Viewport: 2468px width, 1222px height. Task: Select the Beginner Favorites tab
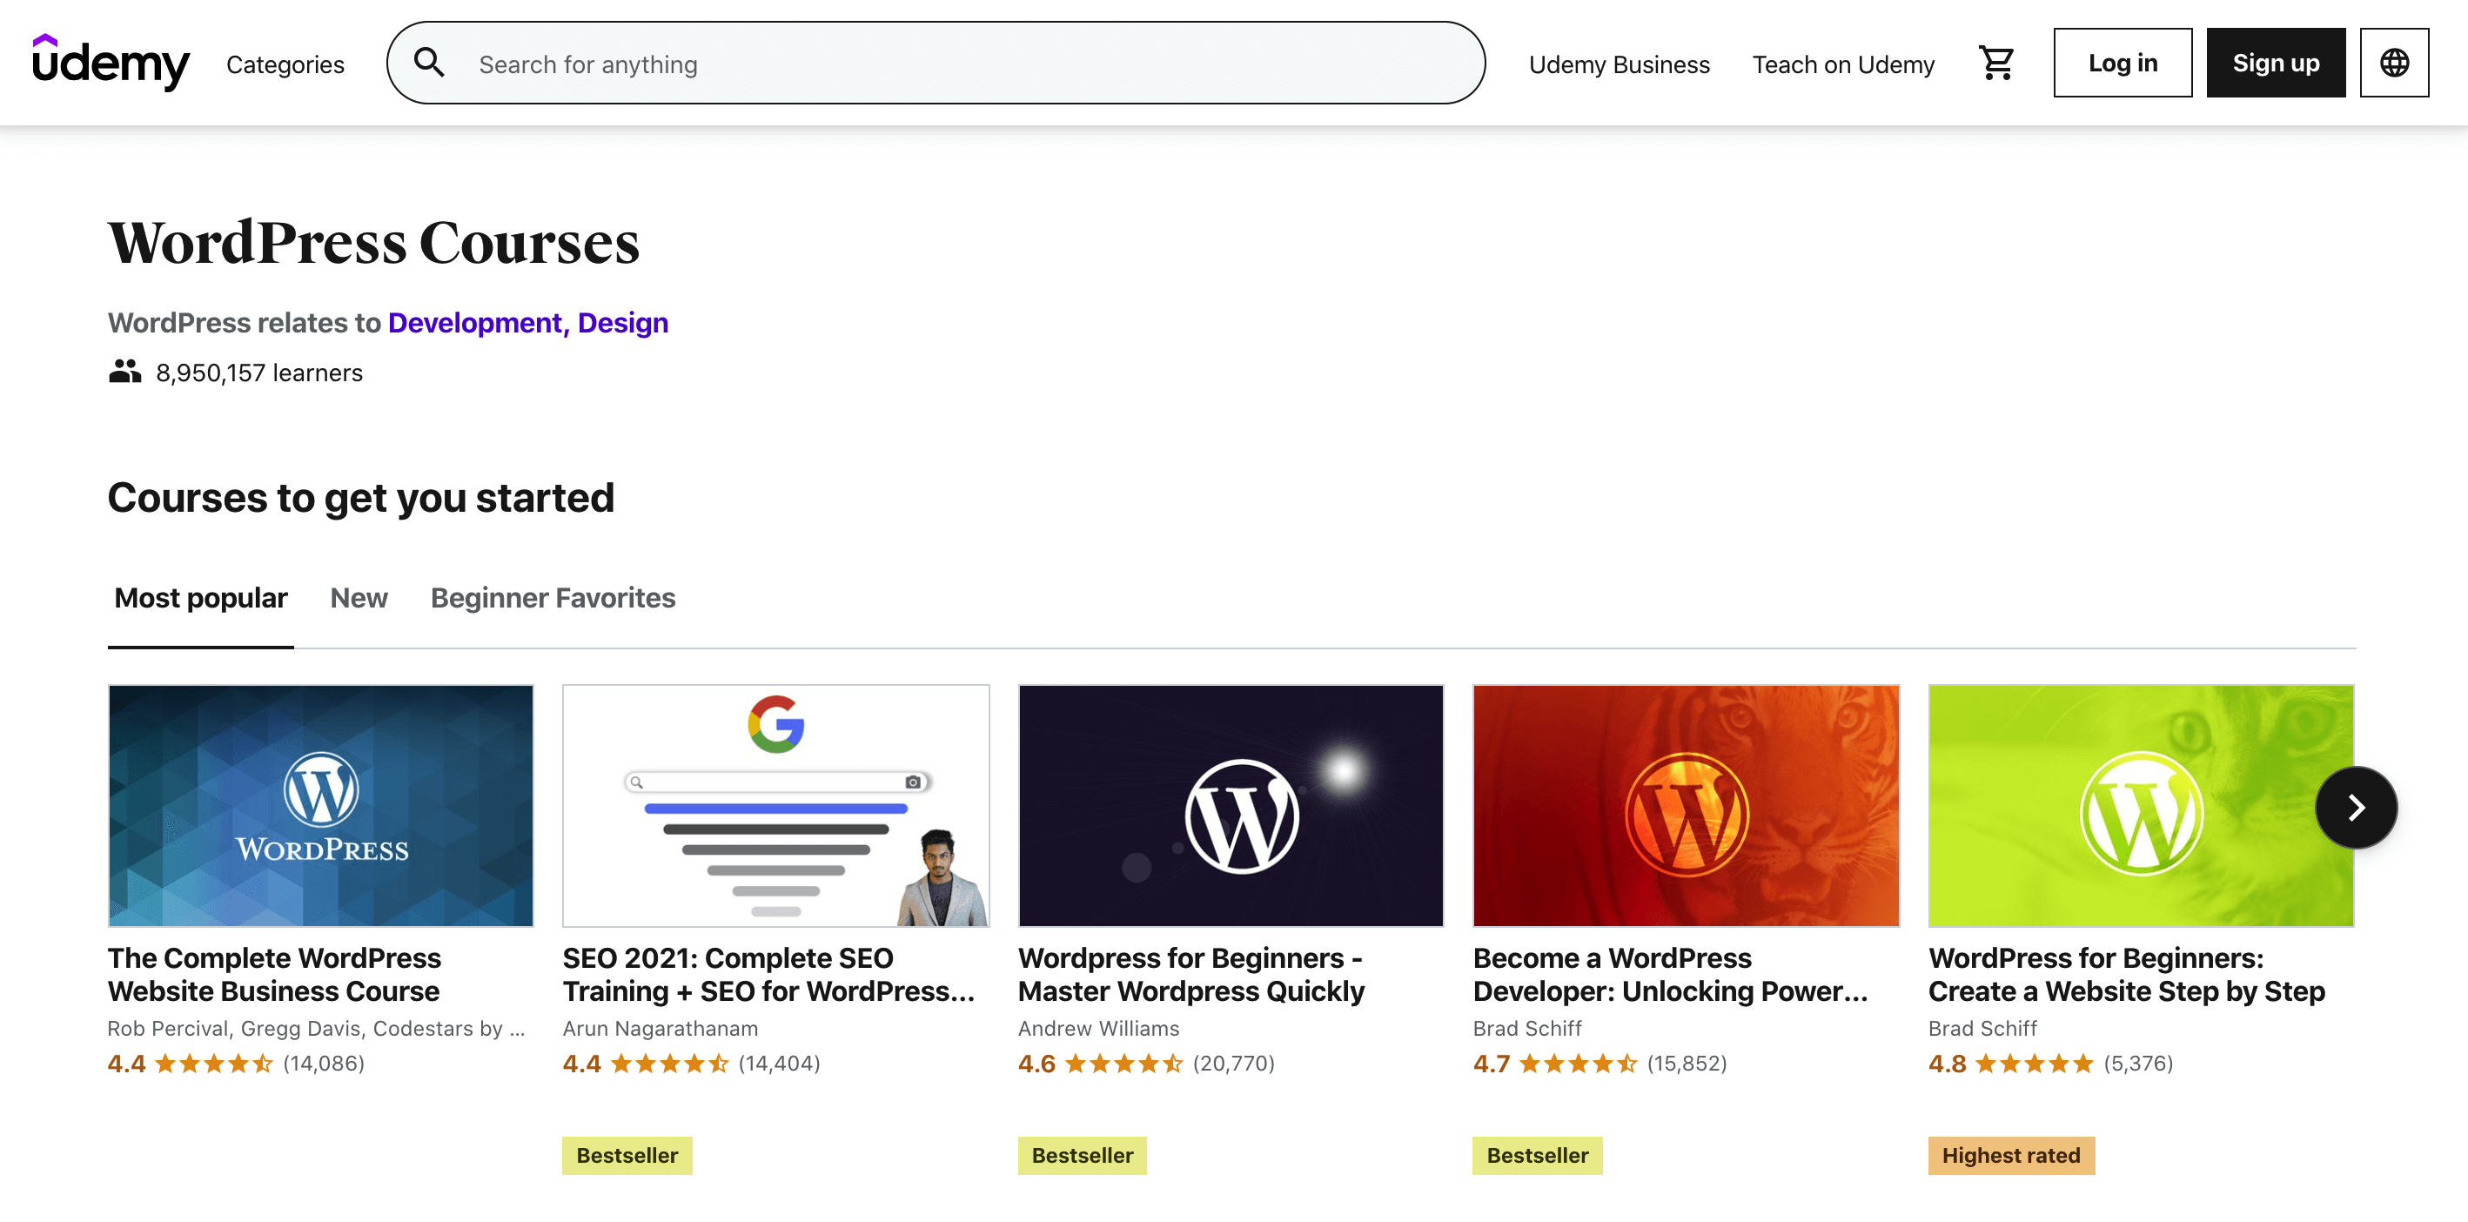[x=553, y=598]
